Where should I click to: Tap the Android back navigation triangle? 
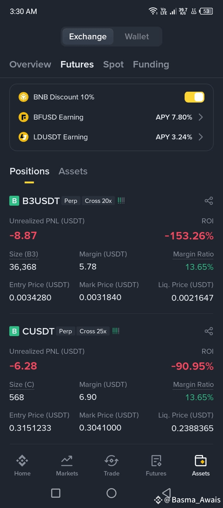[x=167, y=493]
